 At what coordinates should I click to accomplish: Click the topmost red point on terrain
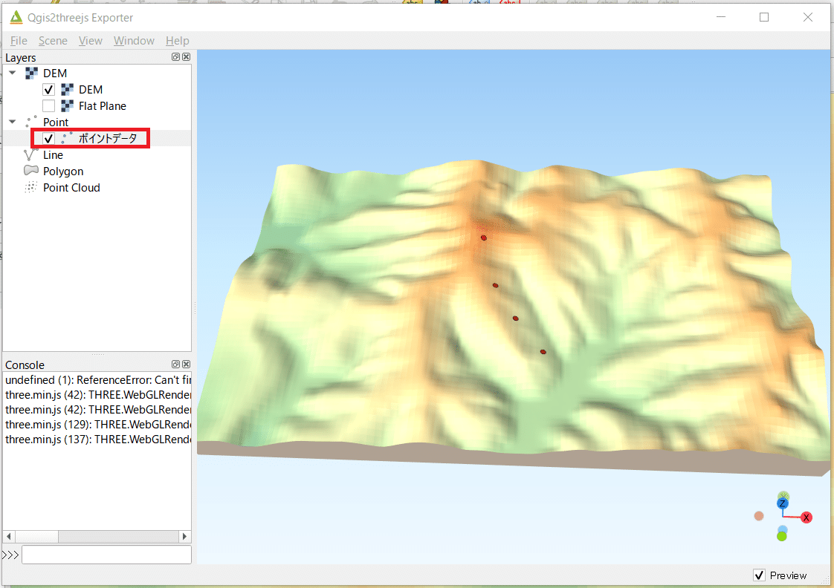coord(483,238)
